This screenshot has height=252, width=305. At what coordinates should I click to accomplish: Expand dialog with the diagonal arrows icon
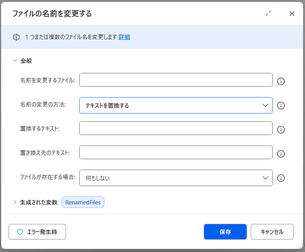pos(268,13)
